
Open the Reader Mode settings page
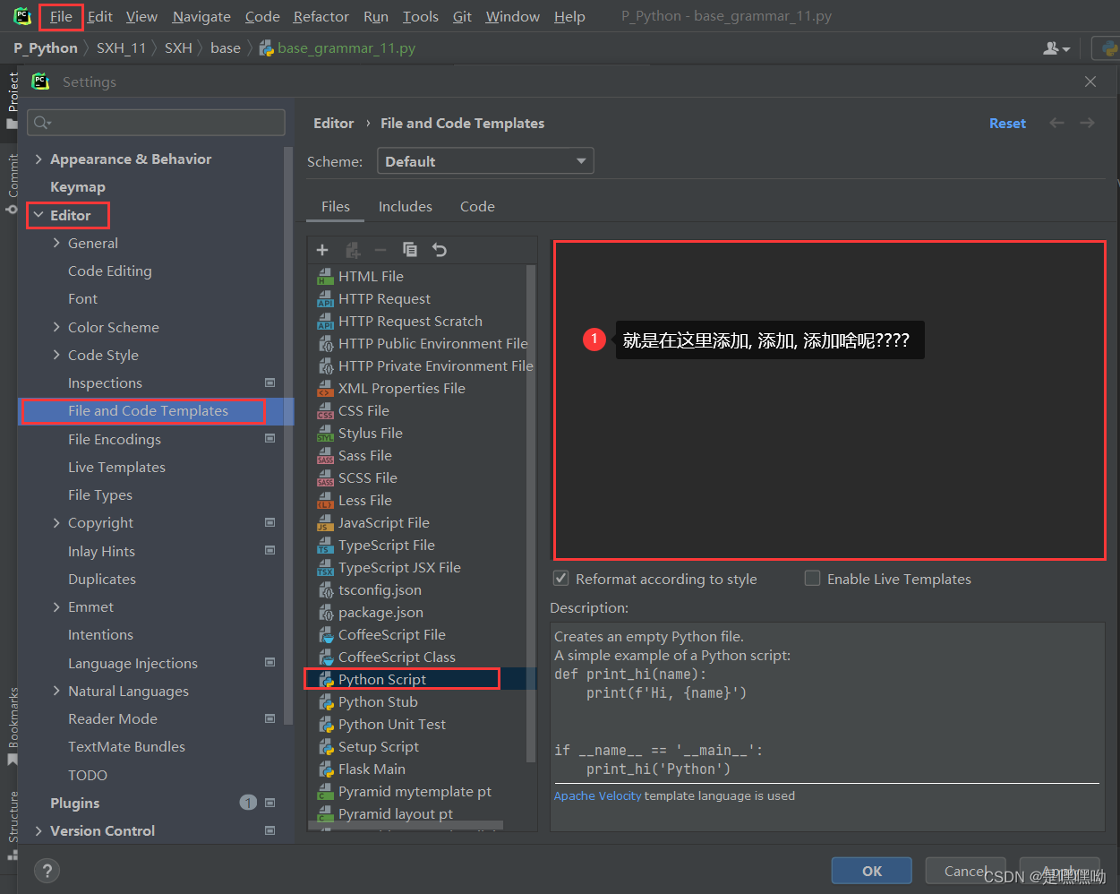pos(113,718)
